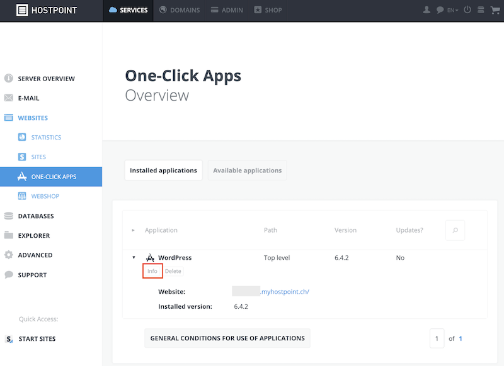This screenshot has width=504, height=366.
Task: Switch to Available applications tab
Action: tap(247, 170)
